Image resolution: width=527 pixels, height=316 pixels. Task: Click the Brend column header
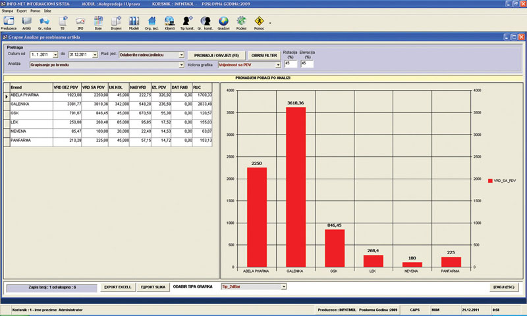point(31,87)
